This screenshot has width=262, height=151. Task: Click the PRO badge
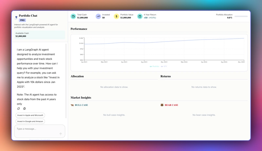coord(22,20)
